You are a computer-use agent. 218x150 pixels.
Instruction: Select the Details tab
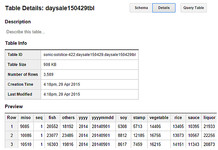[164, 8]
